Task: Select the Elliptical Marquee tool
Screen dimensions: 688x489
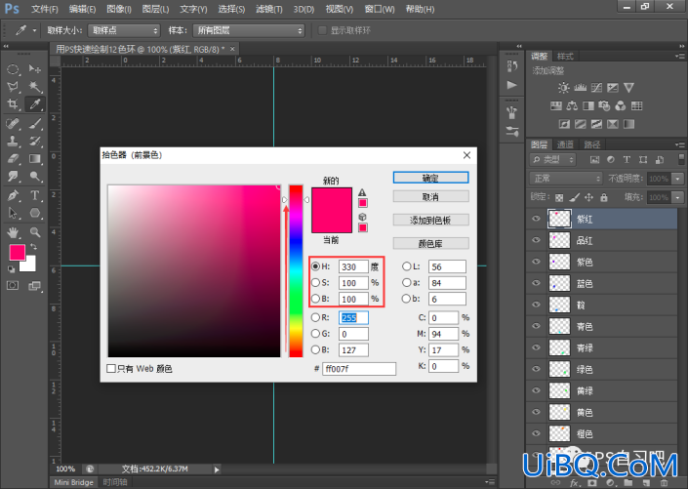Action: (x=13, y=69)
